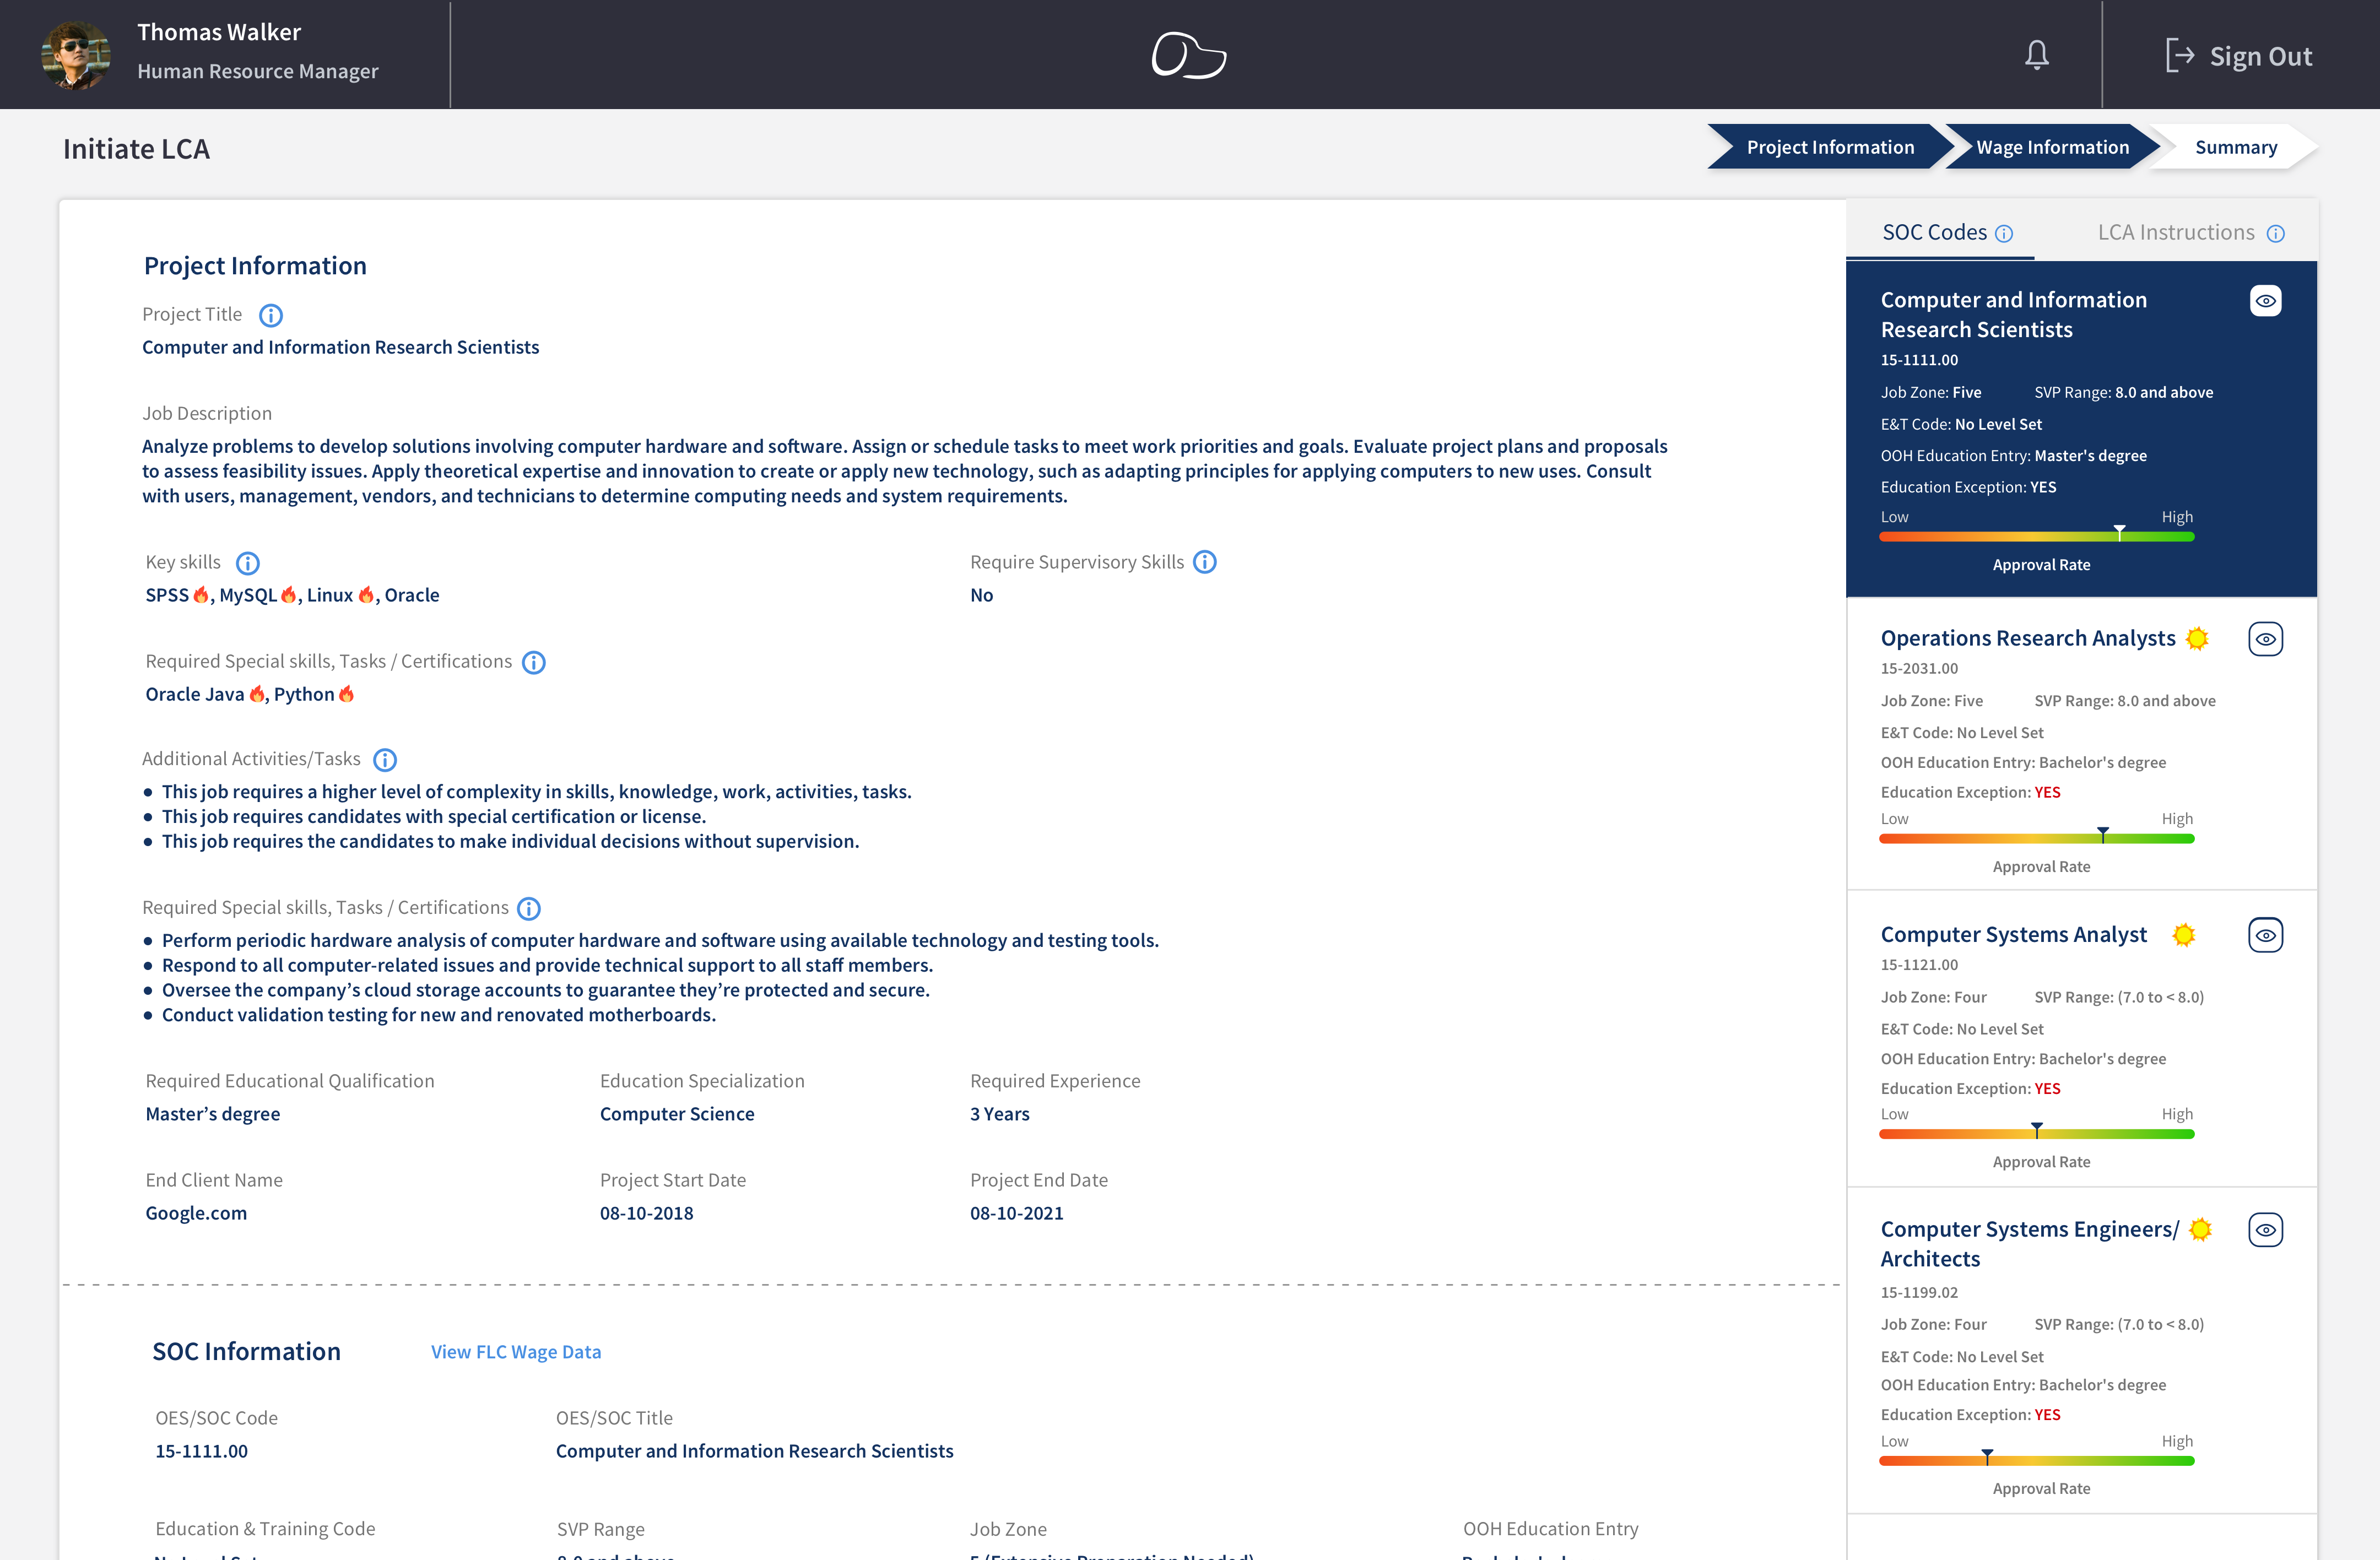Click approval rate slider for Computer Systems Analyst
The width and height of the screenshot is (2380, 1560).
[2036, 1134]
